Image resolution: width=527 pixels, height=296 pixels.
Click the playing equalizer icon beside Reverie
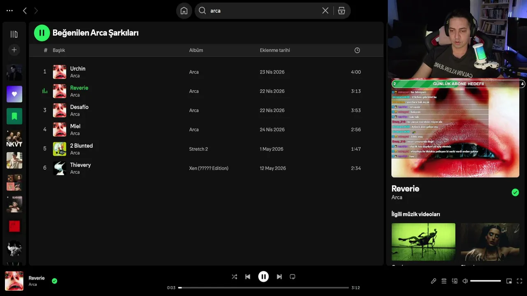(45, 91)
